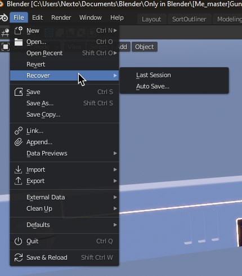Click the Object button in viewport header
Screen dimensions: 242x276
click(145, 47)
